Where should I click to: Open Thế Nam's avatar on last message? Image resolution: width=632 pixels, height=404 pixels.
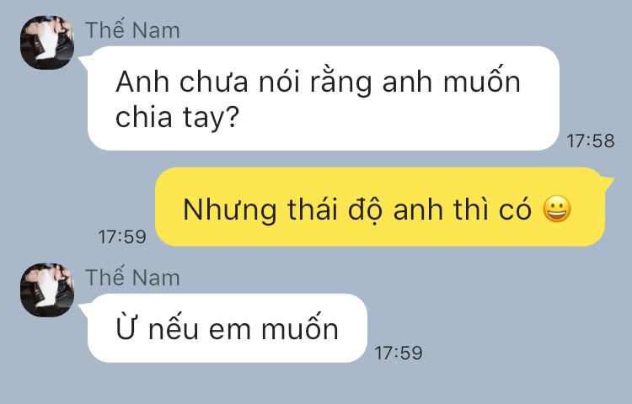47,290
